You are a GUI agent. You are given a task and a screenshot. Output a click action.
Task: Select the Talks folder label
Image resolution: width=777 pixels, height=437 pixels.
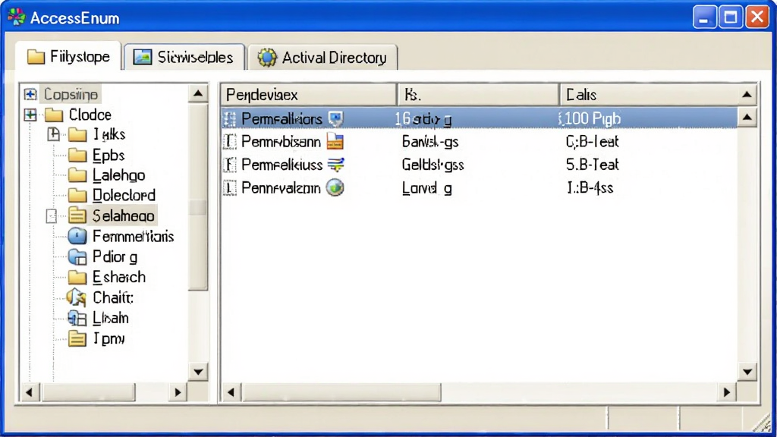(109, 134)
